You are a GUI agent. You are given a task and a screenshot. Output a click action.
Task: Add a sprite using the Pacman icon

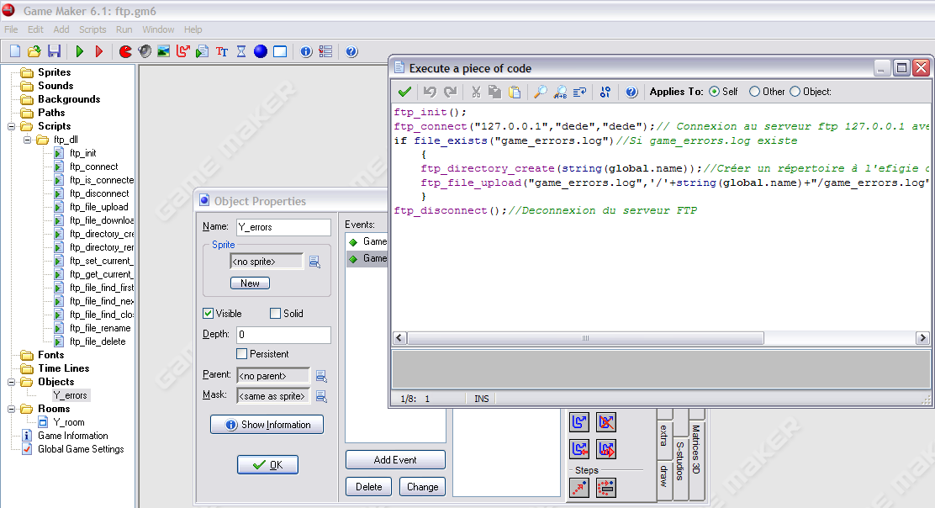[125, 51]
